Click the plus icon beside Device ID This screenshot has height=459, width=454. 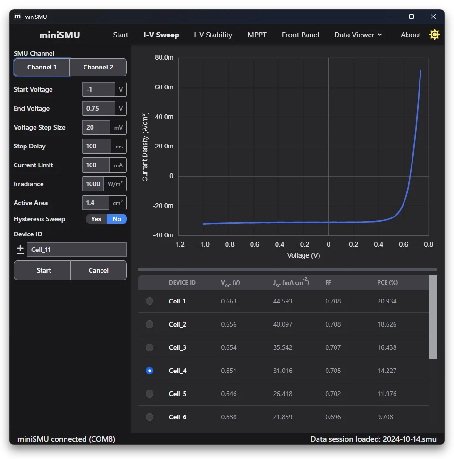pos(20,250)
